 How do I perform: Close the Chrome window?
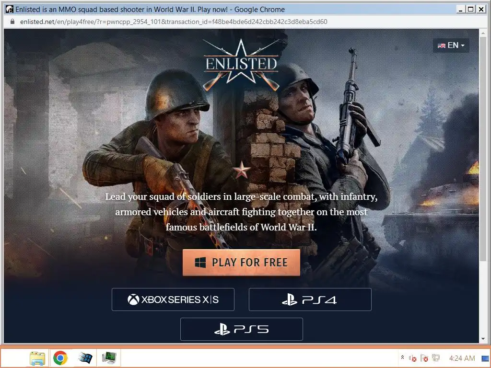click(x=481, y=10)
